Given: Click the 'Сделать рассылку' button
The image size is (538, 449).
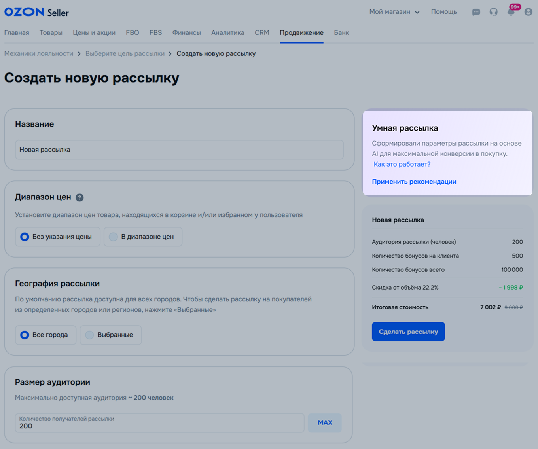Looking at the screenshot, I should coord(408,332).
